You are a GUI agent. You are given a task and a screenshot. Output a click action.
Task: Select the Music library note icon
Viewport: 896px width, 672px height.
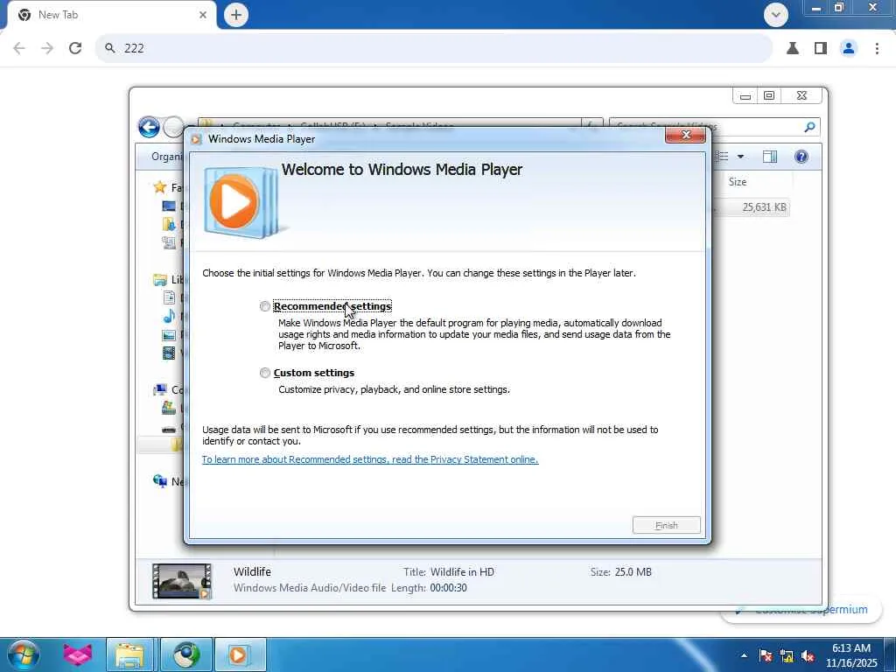[x=169, y=316]
